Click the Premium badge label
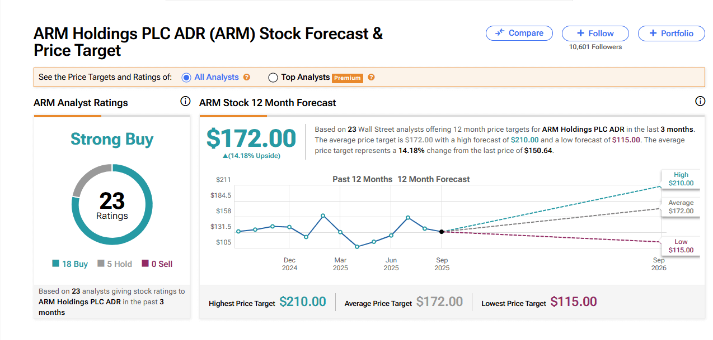Screen dimensions: 713x340 point(348,78)
